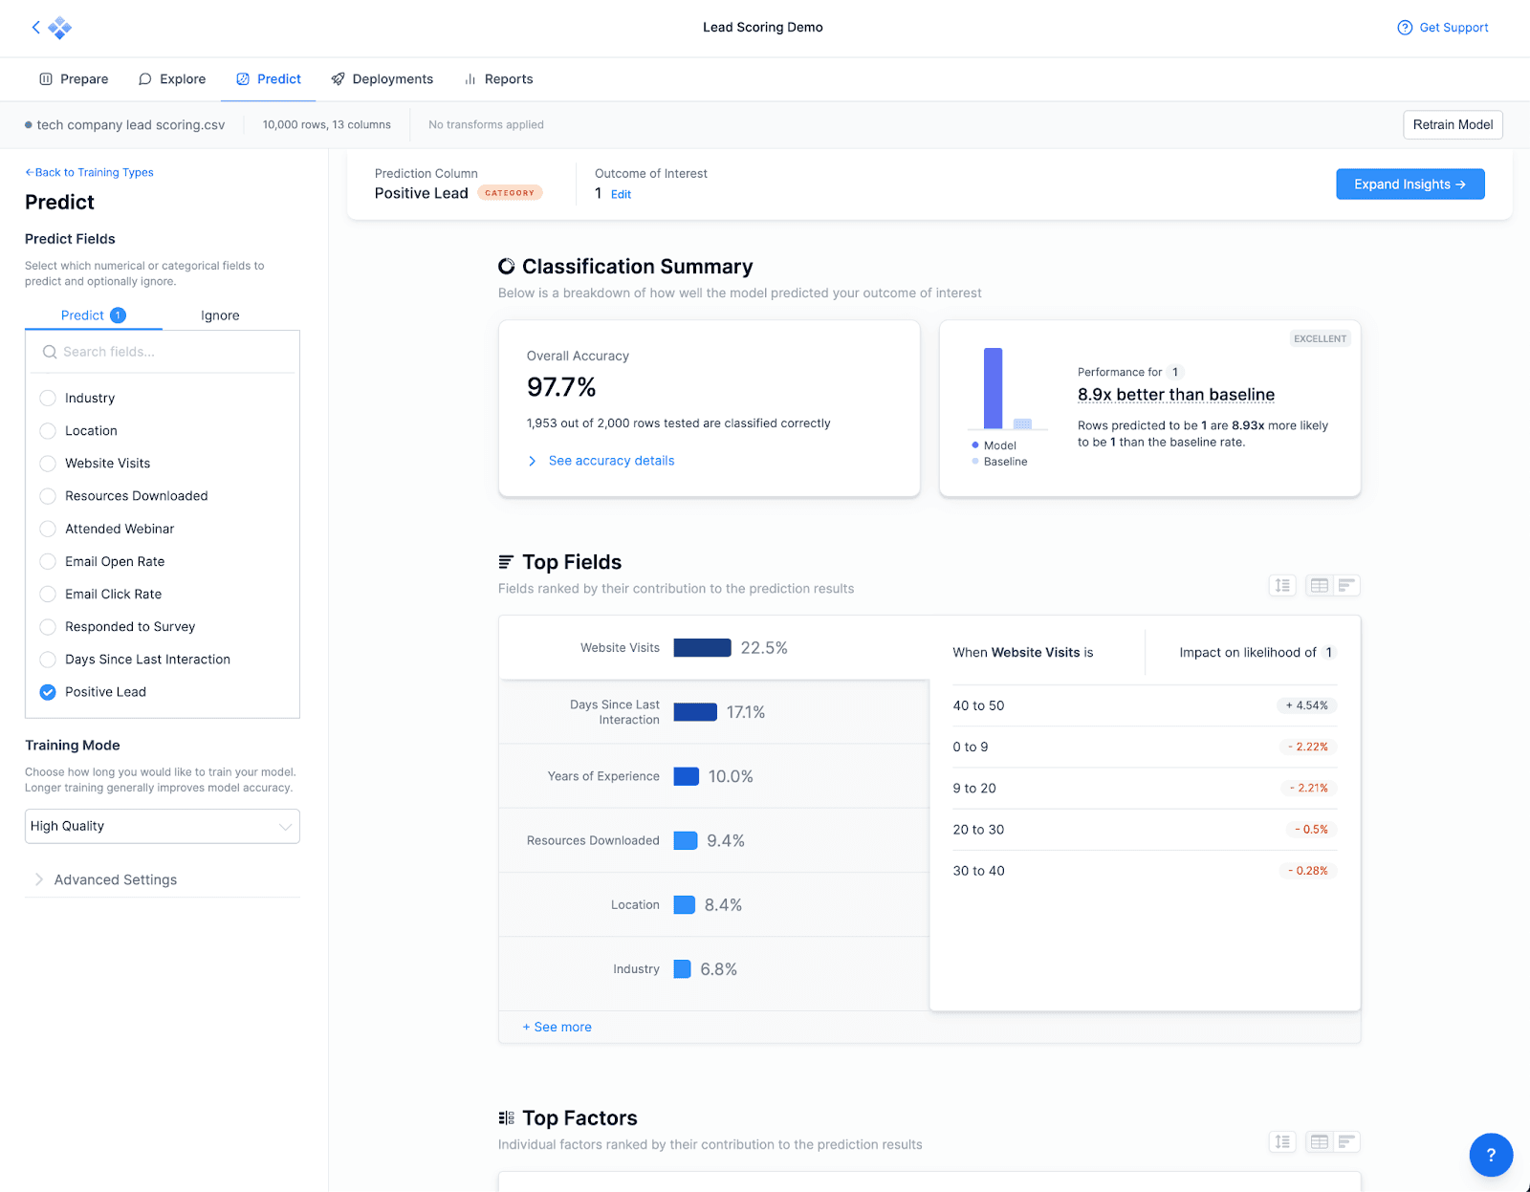Edit the Outcome of Interest
The image size is (1530, 1192).
pos(621,194)
